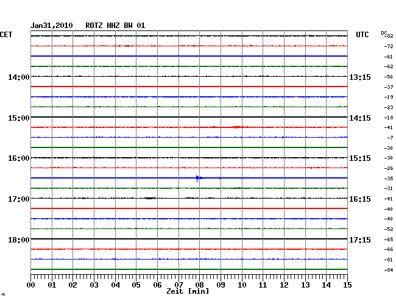This screenshot has width=396, height=301.
Task: Select the 15:15 UTC time label
Action: [360, 158]
